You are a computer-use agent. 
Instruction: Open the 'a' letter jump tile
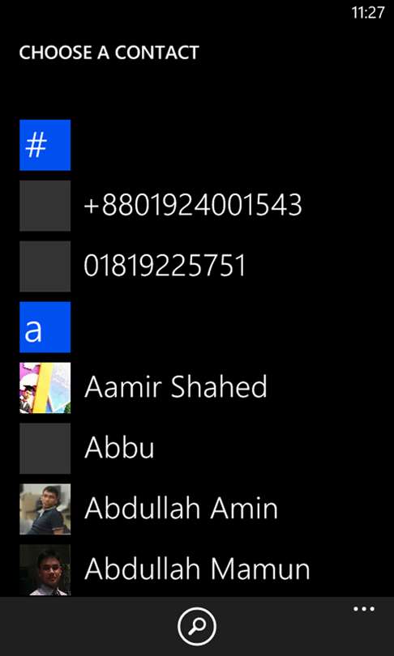[45, 327]
